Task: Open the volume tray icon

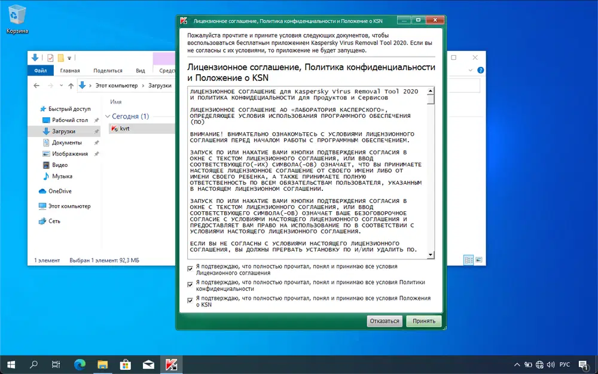Action: [x=550, y=365]
